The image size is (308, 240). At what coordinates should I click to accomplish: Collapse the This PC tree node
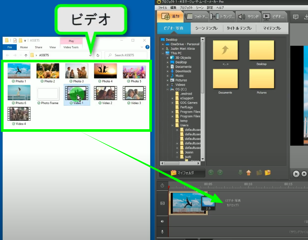(163, 53)
